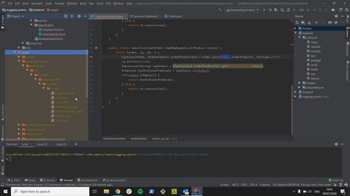Image resolution: width=350 pixels, height=196 pixels.
Task: Click the UTF-8 encoding in status bar
Action: pos(253,185)
